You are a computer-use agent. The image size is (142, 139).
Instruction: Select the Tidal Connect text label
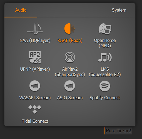[35, 121]
